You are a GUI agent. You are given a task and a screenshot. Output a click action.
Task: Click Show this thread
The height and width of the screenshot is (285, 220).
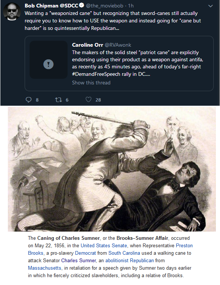pyautogui.click(x=91, y=83)
